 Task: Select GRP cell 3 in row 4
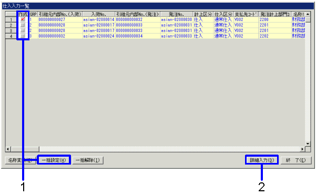coord(33,36)
